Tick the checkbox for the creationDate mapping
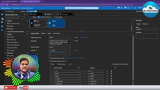 pos(51,81)
